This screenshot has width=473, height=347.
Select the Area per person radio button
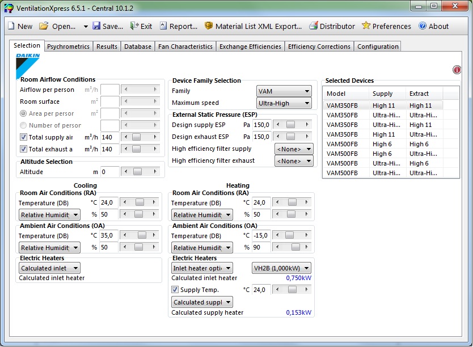click(x=23, y=113)
